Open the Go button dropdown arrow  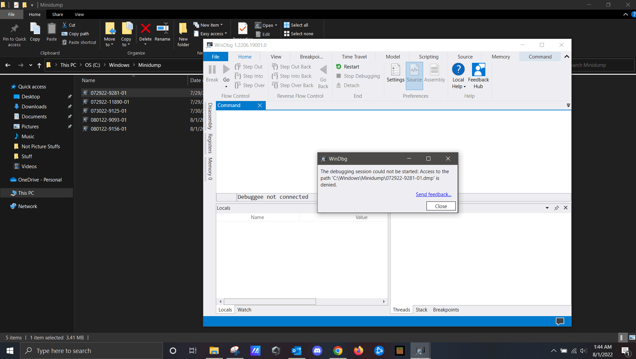pyautogui.click(x=226, y=87)
